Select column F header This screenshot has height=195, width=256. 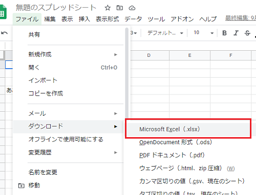click(x=231, y=55)
